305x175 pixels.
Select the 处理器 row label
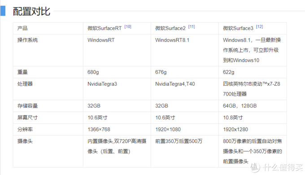(x=25, y=84)
